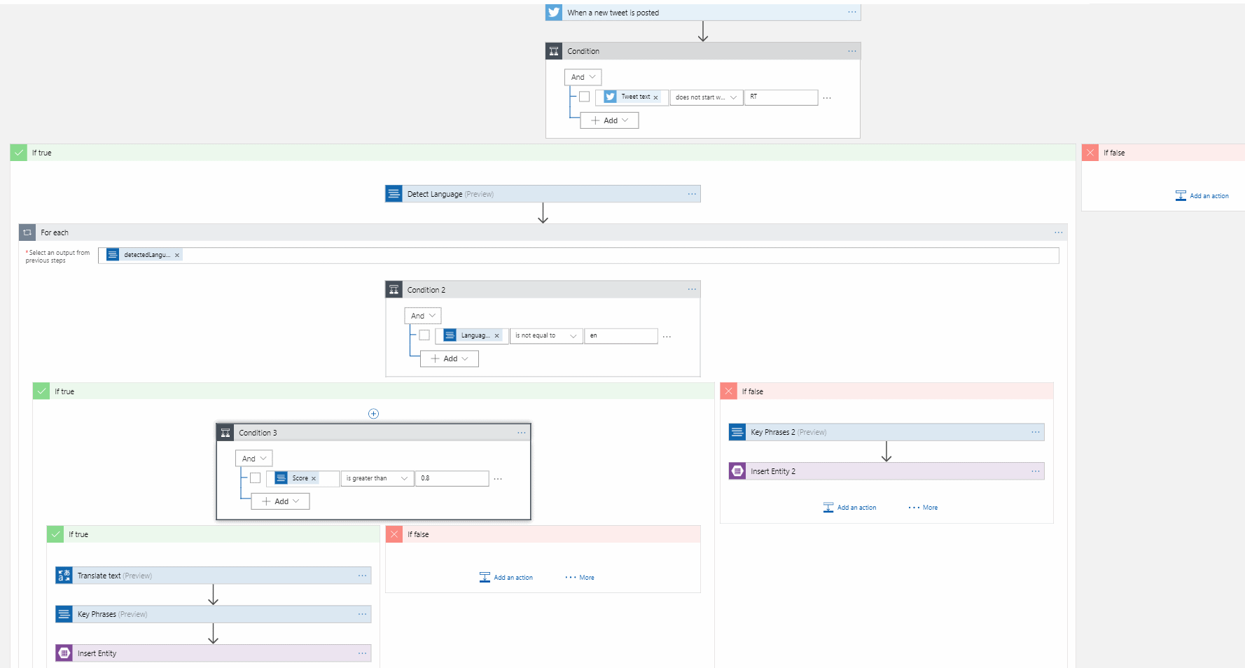Open the And dropdown in Condition 2
Viewport: 1245px width, 668px height.
tap(423, 316)
